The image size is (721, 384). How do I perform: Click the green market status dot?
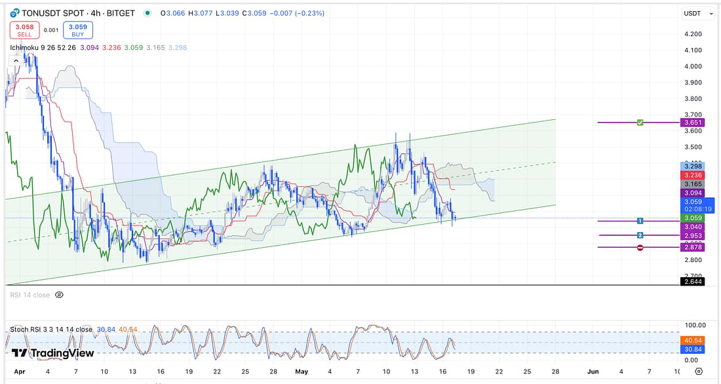pos(146,12)
